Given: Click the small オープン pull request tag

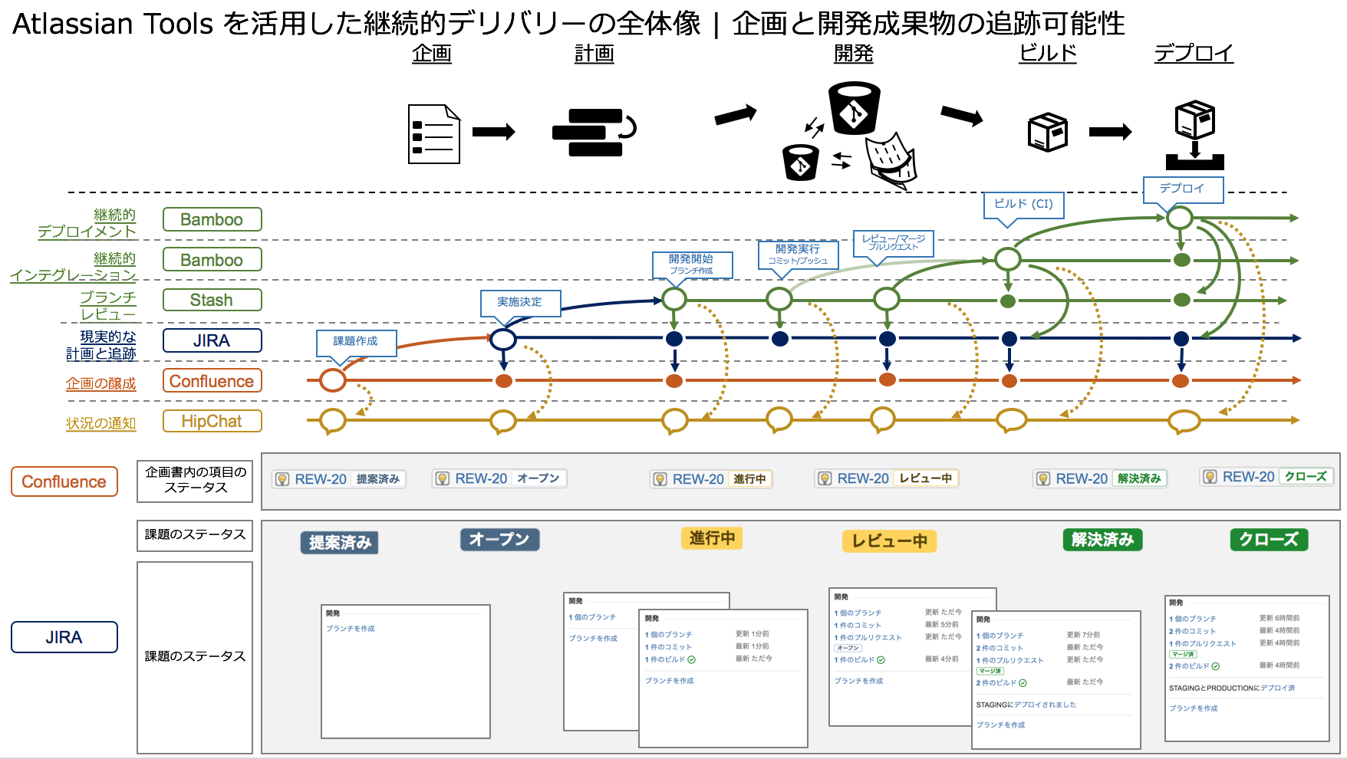Looking at the screenshot, I should (848, 649).
